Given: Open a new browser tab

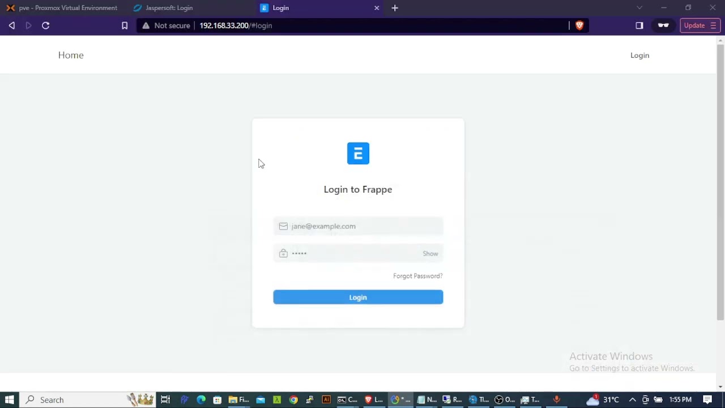Looking at the screenshot, I should [x=395, y=8].
